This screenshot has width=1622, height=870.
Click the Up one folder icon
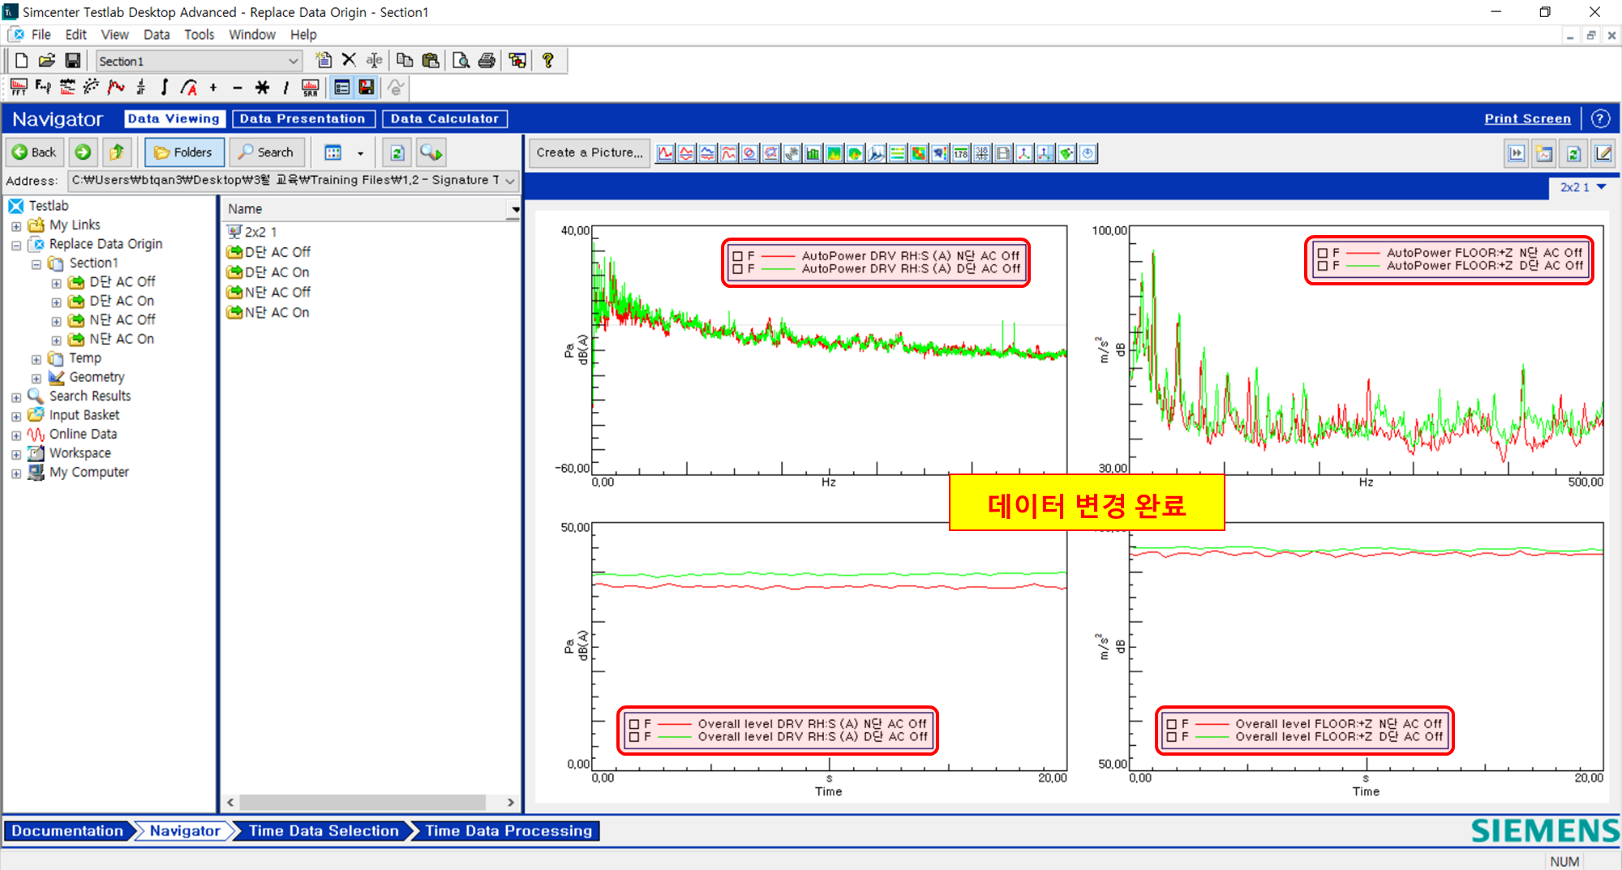tap(117, 152)
